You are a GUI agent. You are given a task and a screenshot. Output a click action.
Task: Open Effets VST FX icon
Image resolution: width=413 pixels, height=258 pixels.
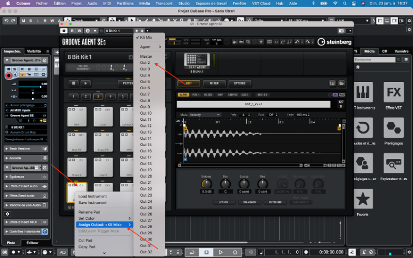point(393,92)
